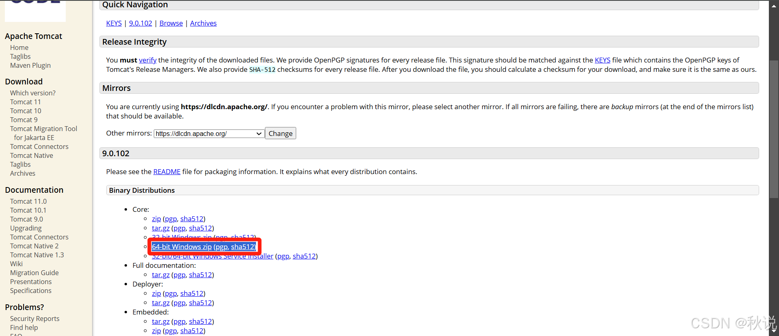Open Tomcat Native 1.3 documentation

37,255
